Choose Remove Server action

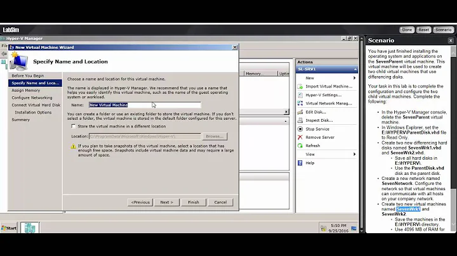pos(320,138)
